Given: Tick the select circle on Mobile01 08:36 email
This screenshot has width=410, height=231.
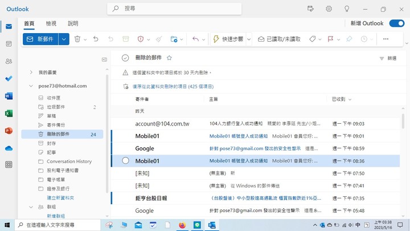Looking at the screenshot, I should tap(125, 160).
